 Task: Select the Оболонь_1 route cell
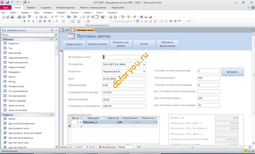click(x=95, y=122)
